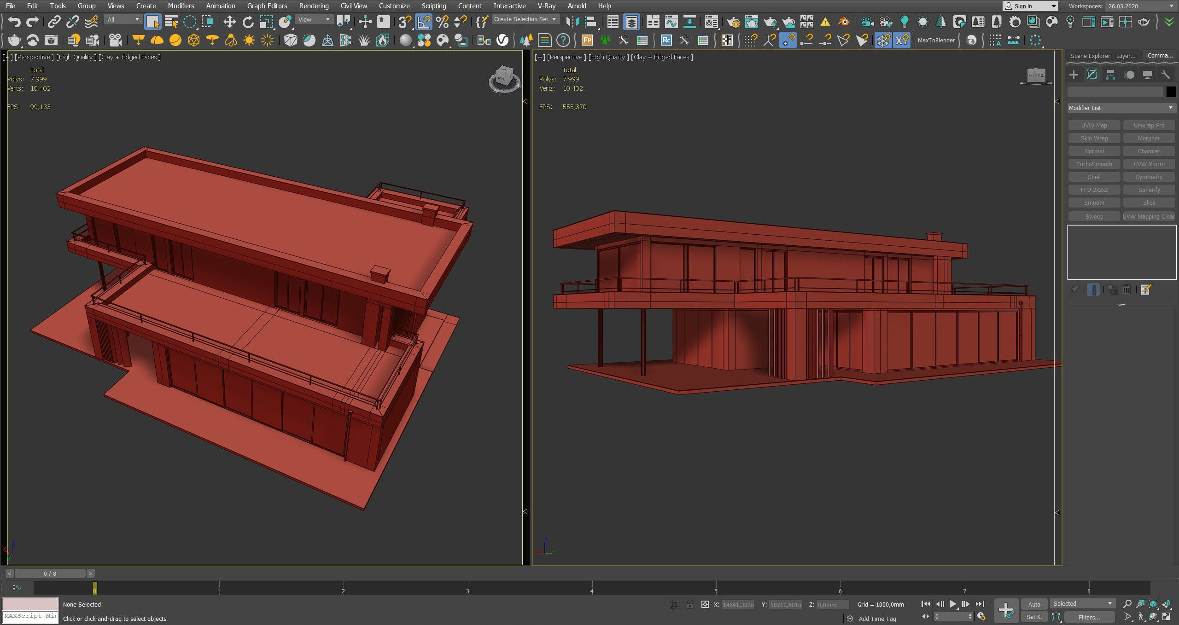Click the black object color swatch

(1171, 92)
